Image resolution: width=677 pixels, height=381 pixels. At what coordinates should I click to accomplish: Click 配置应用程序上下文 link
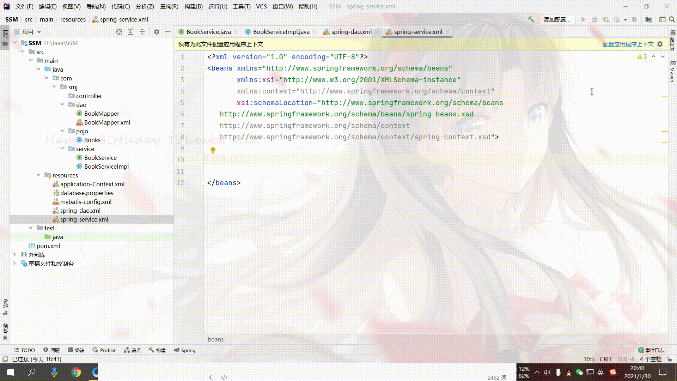click(628, 44)
